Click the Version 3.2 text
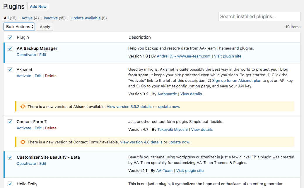Image resolution: width=304 pixels, height=188 pixels. point(138,94)
